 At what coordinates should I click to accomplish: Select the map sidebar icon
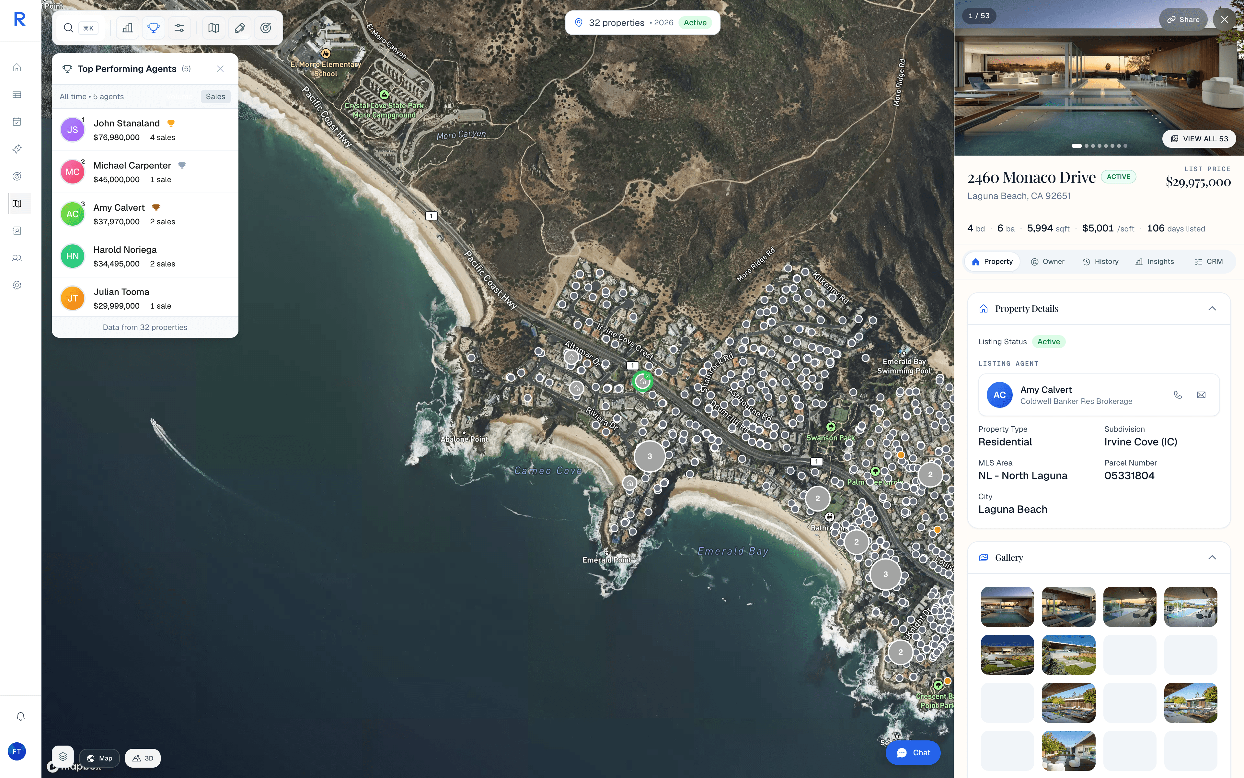click(17, 204)
